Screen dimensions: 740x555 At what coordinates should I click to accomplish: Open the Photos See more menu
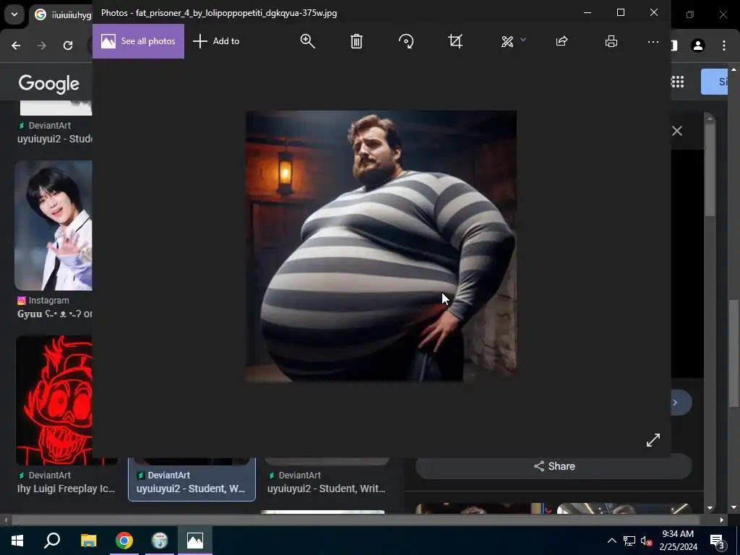pos(653,41)
